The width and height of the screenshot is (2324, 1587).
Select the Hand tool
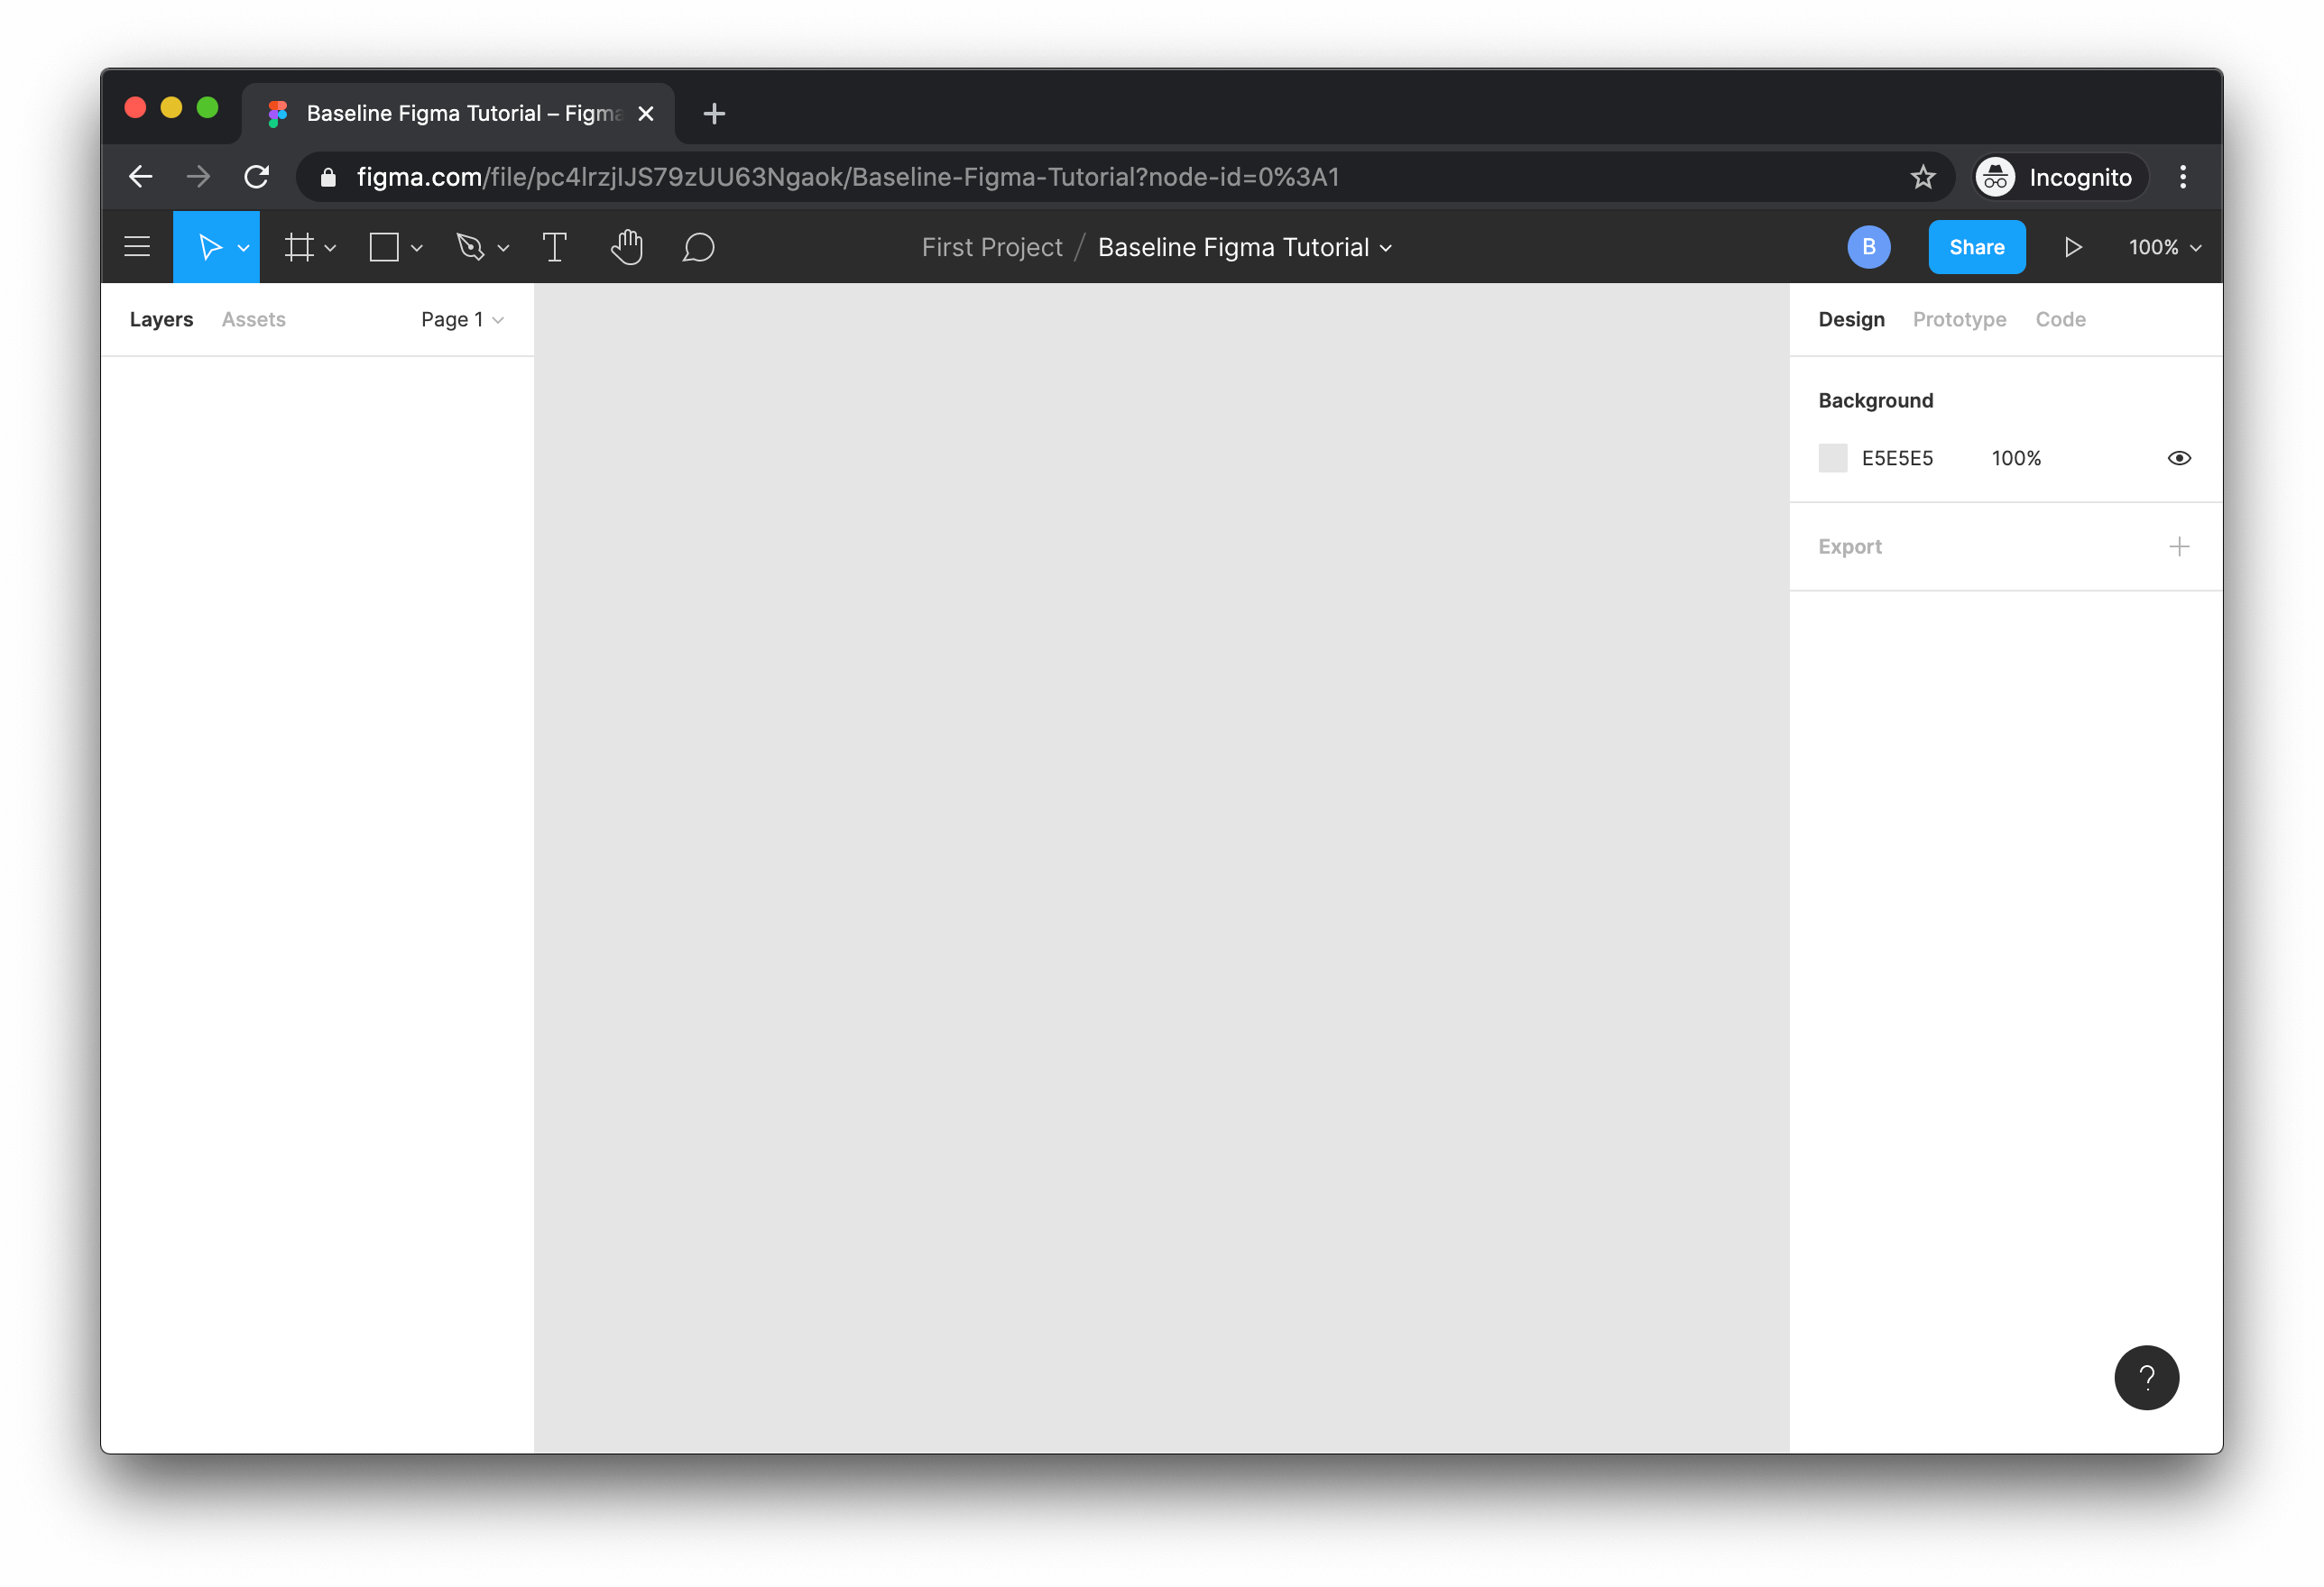(627, 247)
